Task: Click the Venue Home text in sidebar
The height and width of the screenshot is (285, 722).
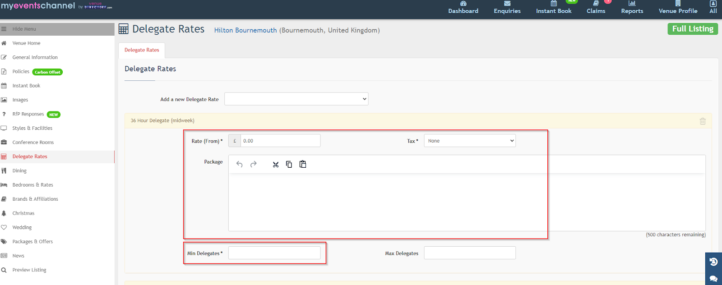Action: (x=27, y=43)
